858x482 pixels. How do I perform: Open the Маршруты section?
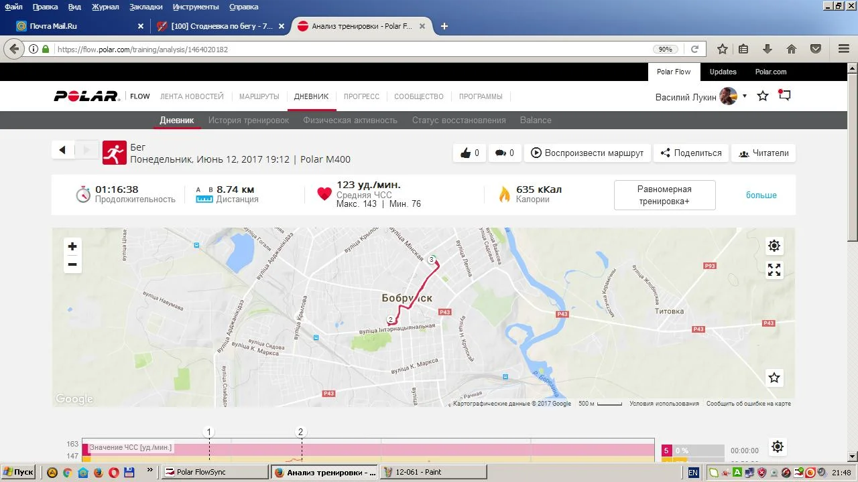point(259,96)
